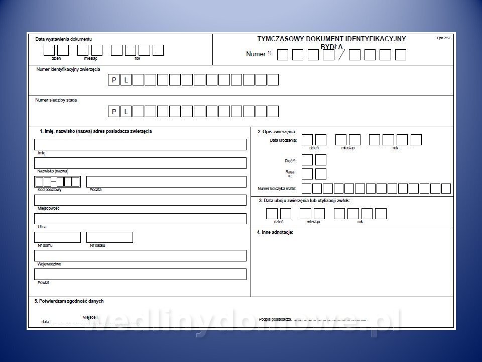
Task: Click first Płeć box
Action: point(307,160)
